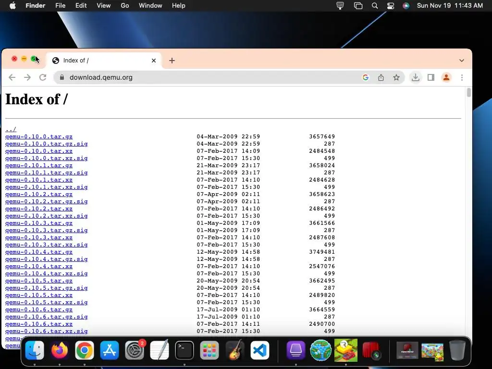492x369 pixels.
Task: Open Spotlight search in menu bar
Action: pos(375,6)
